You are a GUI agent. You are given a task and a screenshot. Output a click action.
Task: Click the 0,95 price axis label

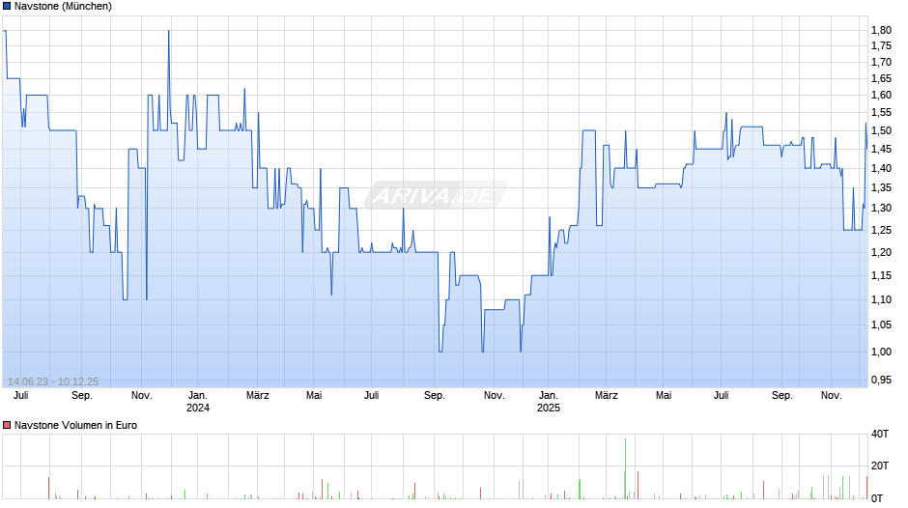[881, 380]
